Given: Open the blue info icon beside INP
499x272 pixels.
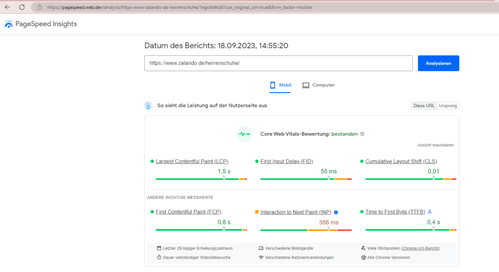Looking at the screenshot, I should point(336,212).
